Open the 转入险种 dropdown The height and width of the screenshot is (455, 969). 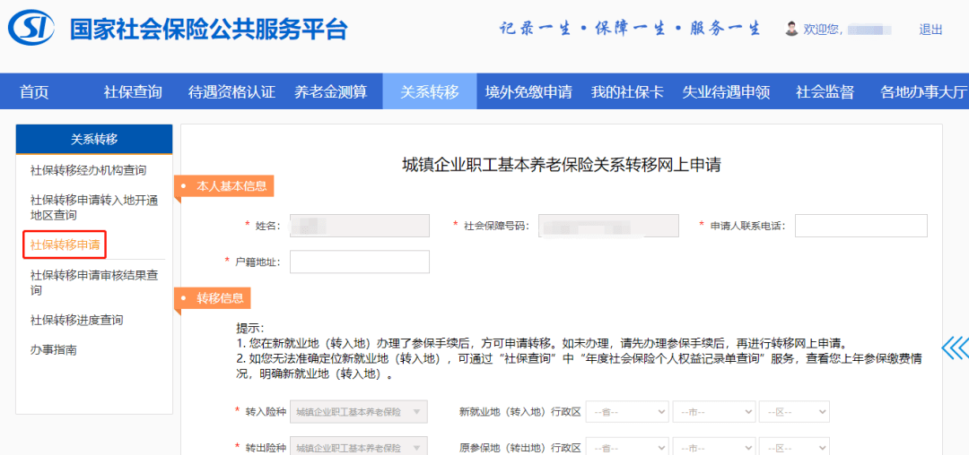pos(358,412)
